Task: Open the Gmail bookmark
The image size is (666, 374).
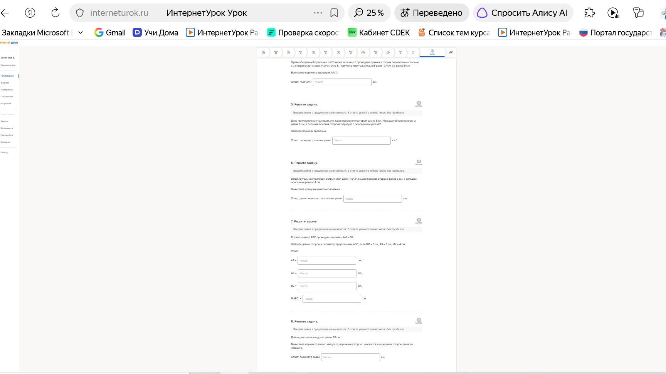Action: (110, 33)
